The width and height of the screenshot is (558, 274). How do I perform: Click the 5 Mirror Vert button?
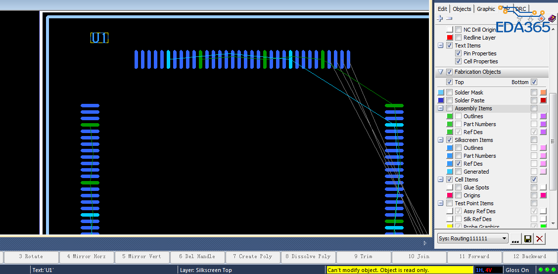142,257
